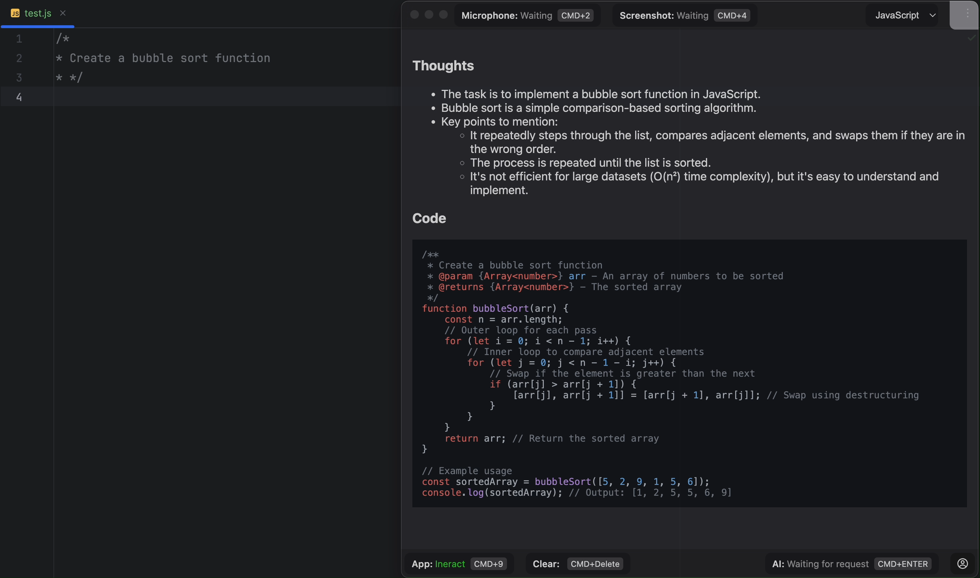Viewport: 980px width, 578px height.
Task: Toggle Microphone listening
Action: pyautogui.click(x=527, y=16)
